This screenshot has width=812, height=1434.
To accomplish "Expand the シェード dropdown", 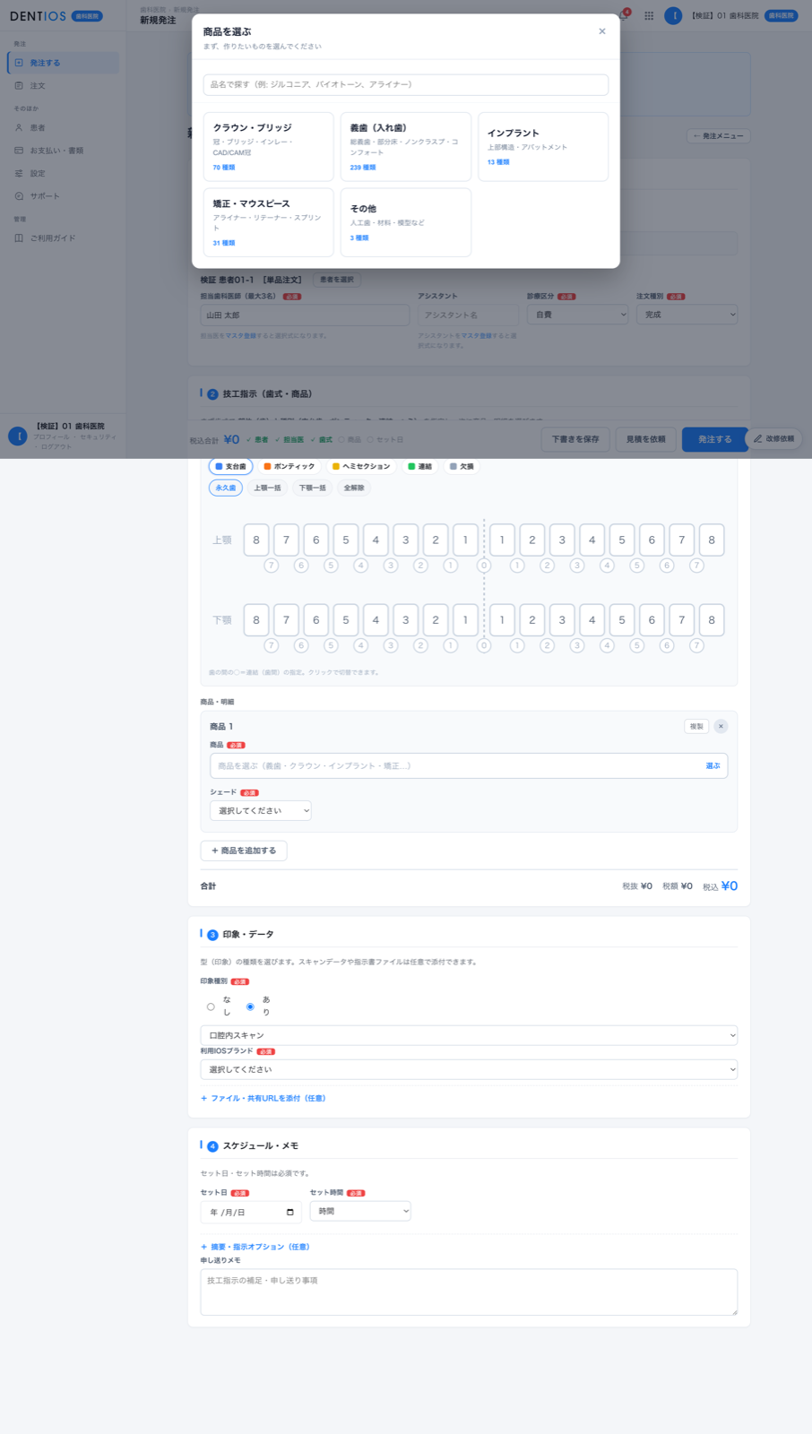I will (x=261, y=810).
